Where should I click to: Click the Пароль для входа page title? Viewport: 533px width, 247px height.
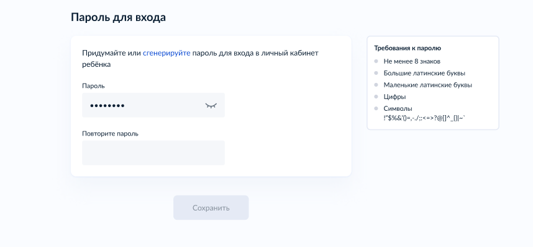(x=118, y=17)
